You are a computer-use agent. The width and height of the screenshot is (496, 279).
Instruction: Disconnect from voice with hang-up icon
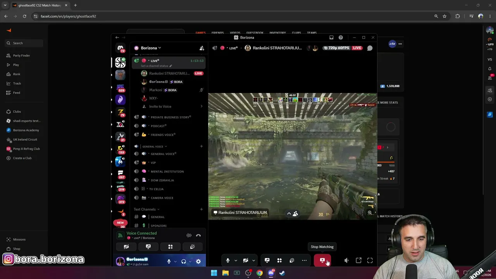198,235
